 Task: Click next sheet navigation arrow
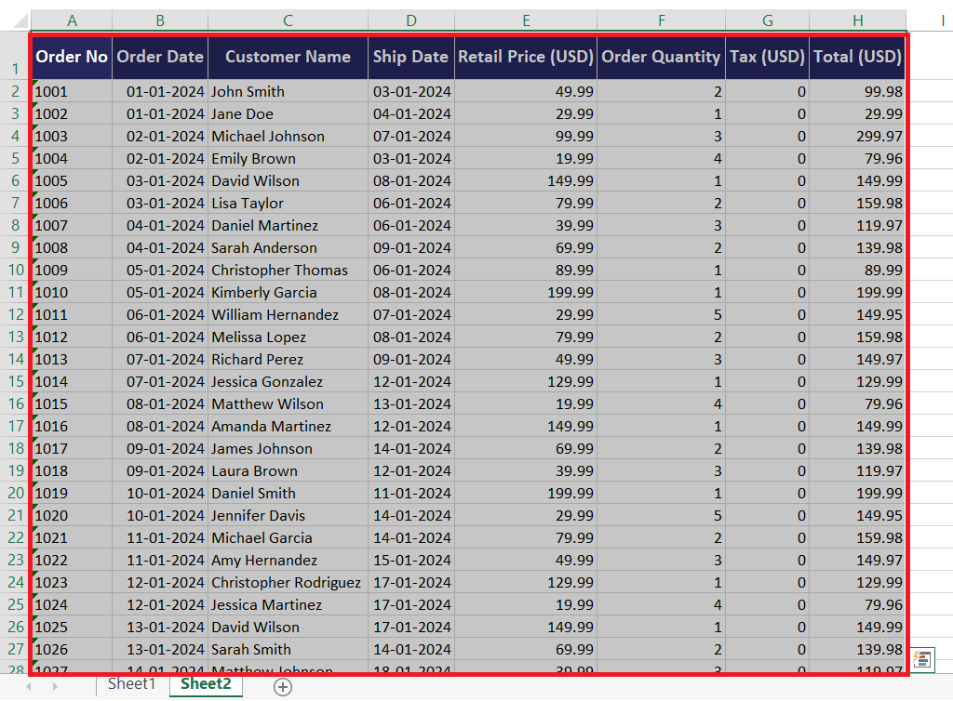click(x=55, y=686)
